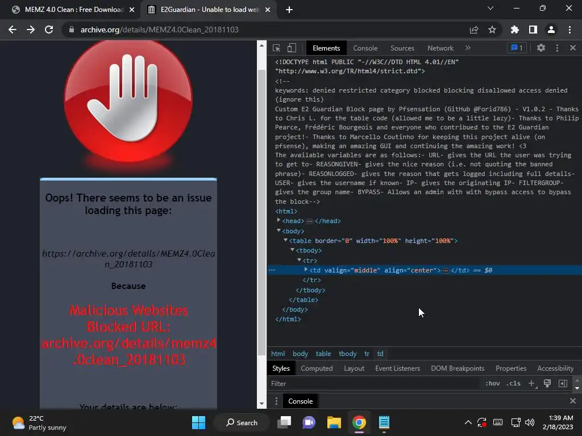Select html in the breadcrumb trail

[277, 354]
